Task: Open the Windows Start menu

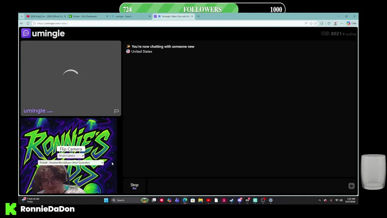Action: click(106, 200)
